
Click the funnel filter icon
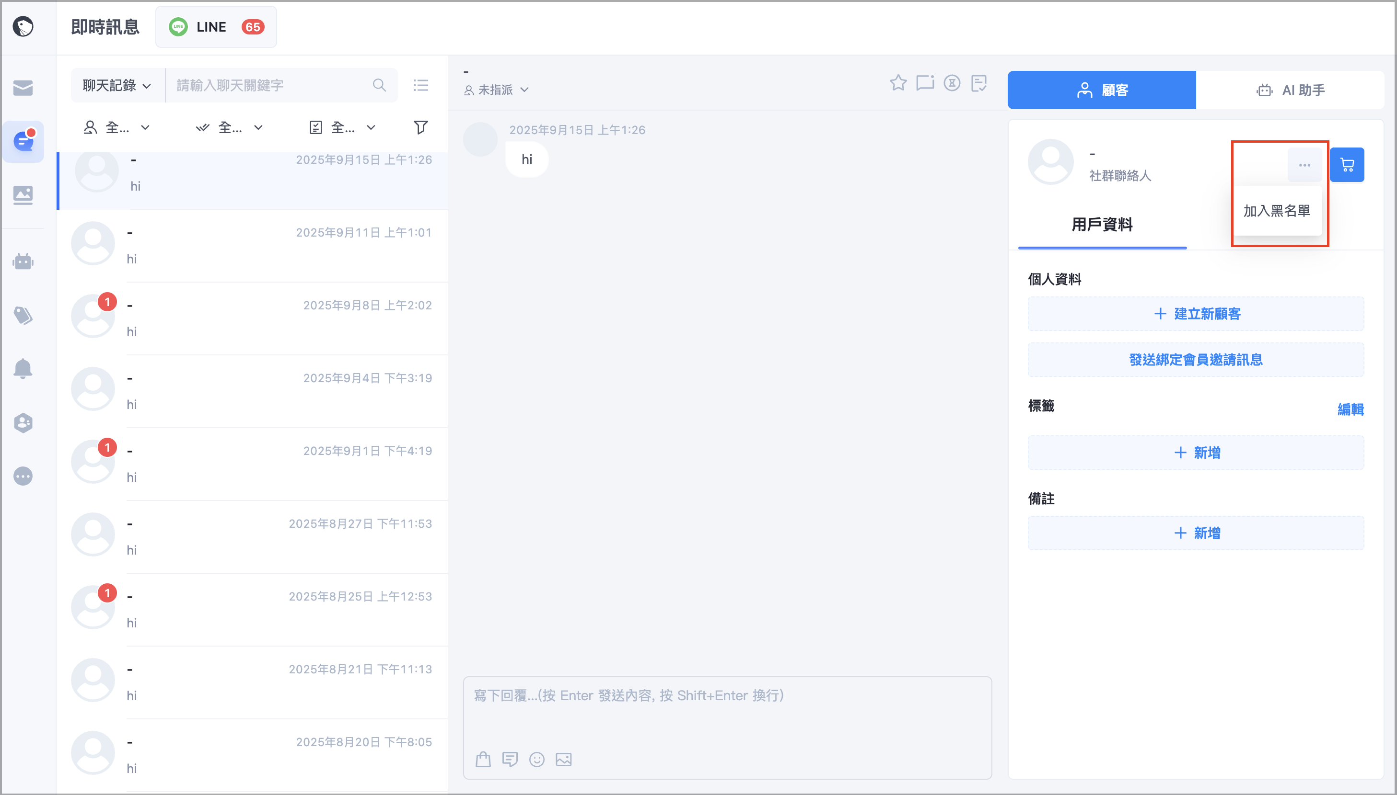tap(421, 127)
